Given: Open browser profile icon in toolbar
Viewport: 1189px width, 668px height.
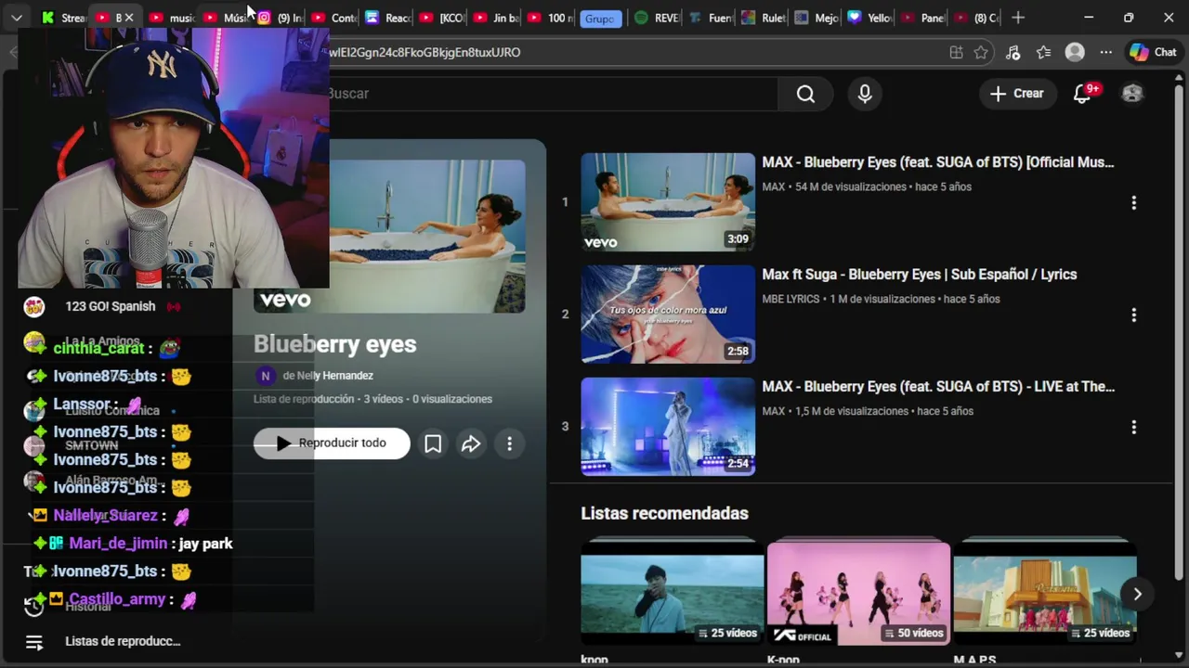Looking at the screenshot, I should point(1075,53).
